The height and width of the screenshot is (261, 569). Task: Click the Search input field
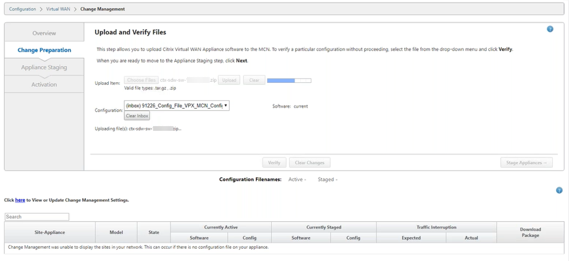coord(37,217)
